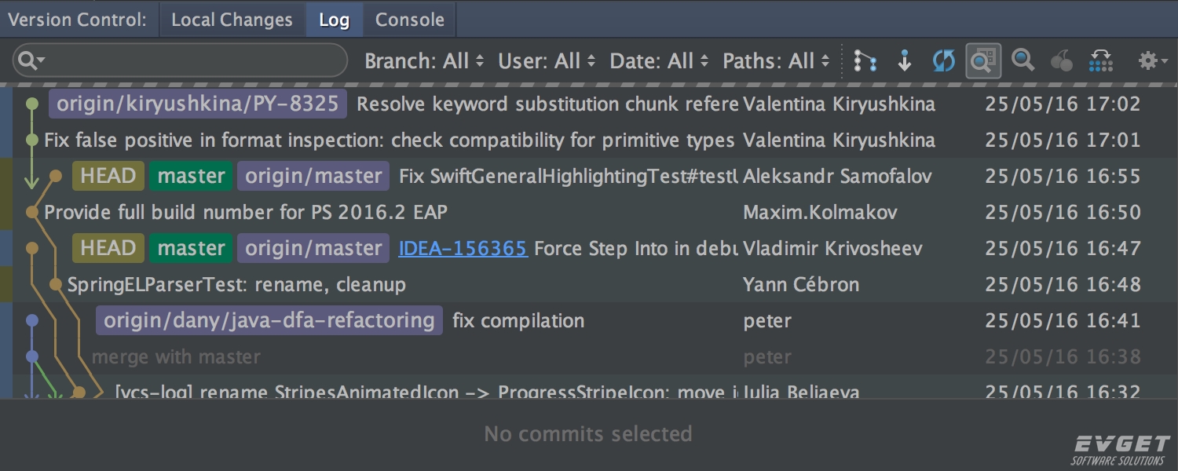The width and height of the screenshot is (1178, 471).
Task: Click the date 25/05/16 16:50
Action: (1063, 213)
